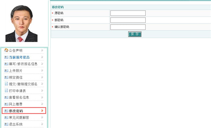This screenshot has height=128, width=211.
Task: Open 常见问题解答
Action: pyautogui.click(x=19, y=117)
